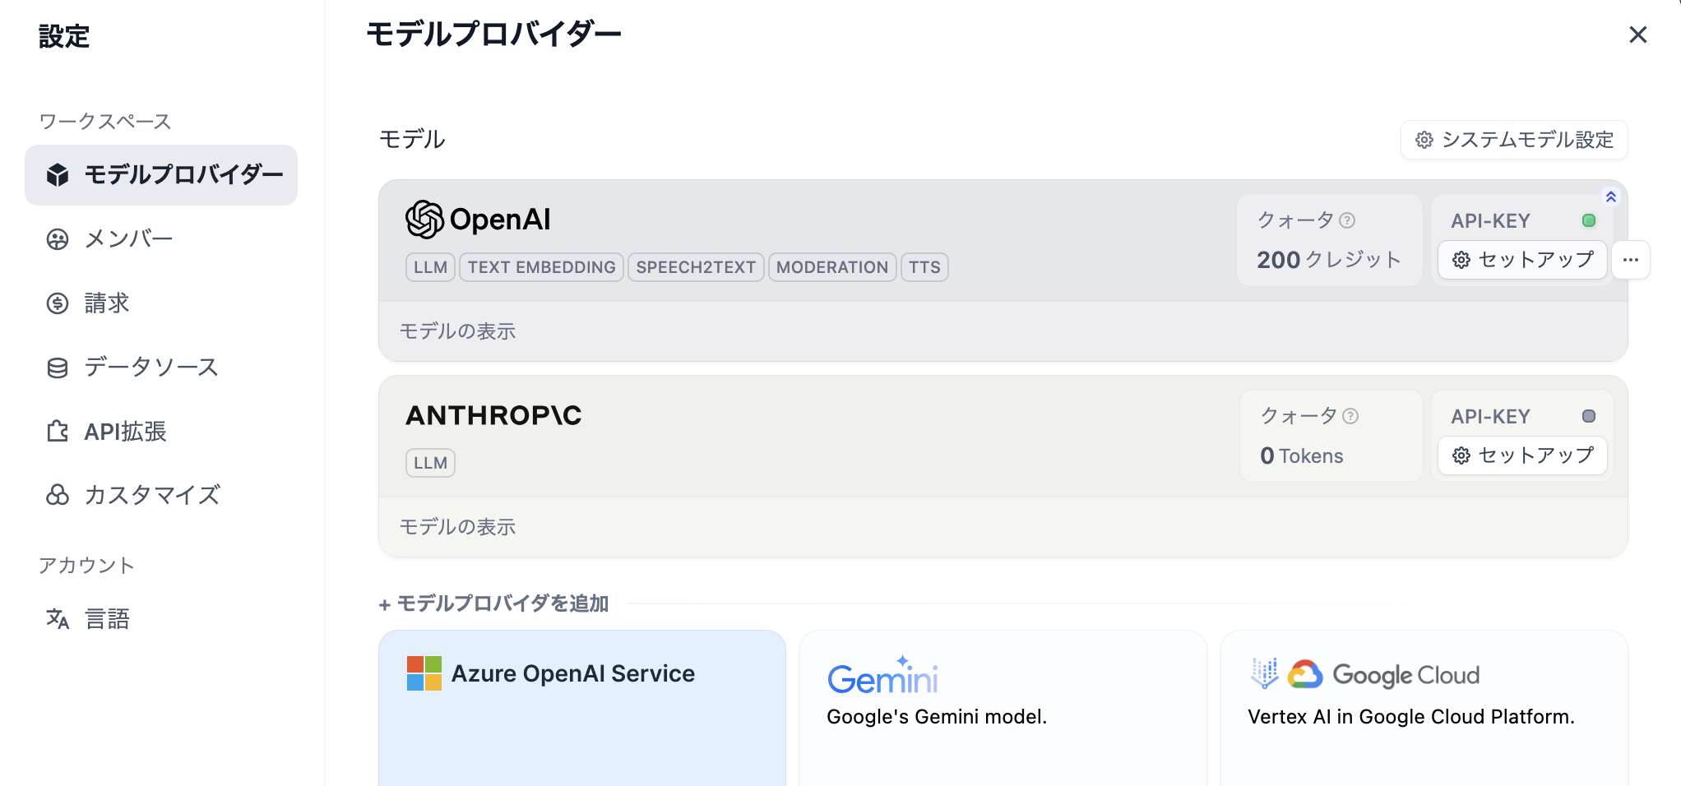
Task: Open the データソース icon in sidebar
Action: [x=57, y=367]
